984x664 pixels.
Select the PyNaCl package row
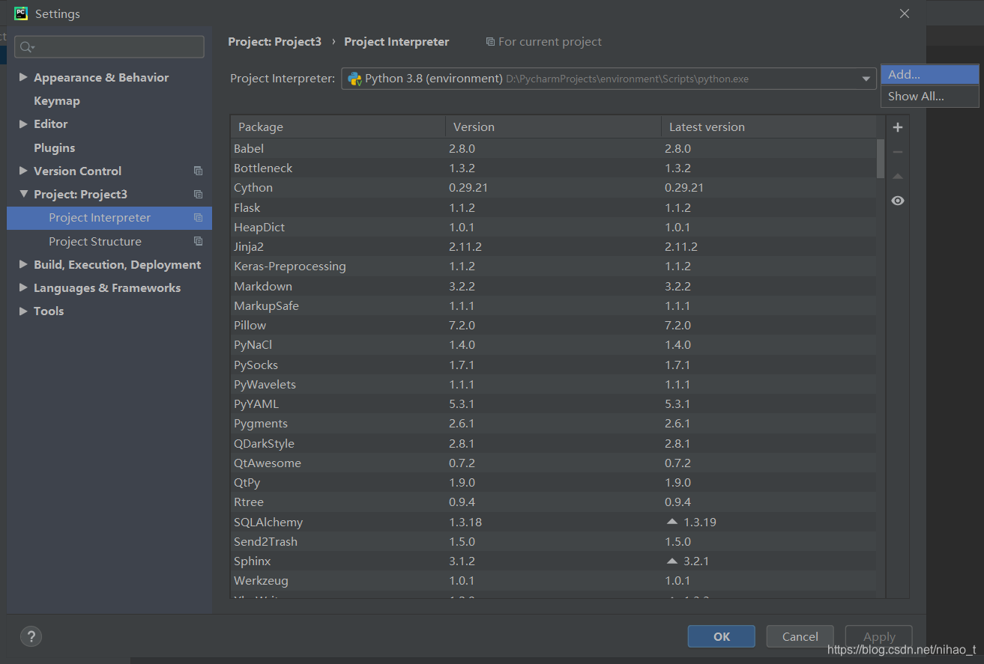(x=553, y=344)
